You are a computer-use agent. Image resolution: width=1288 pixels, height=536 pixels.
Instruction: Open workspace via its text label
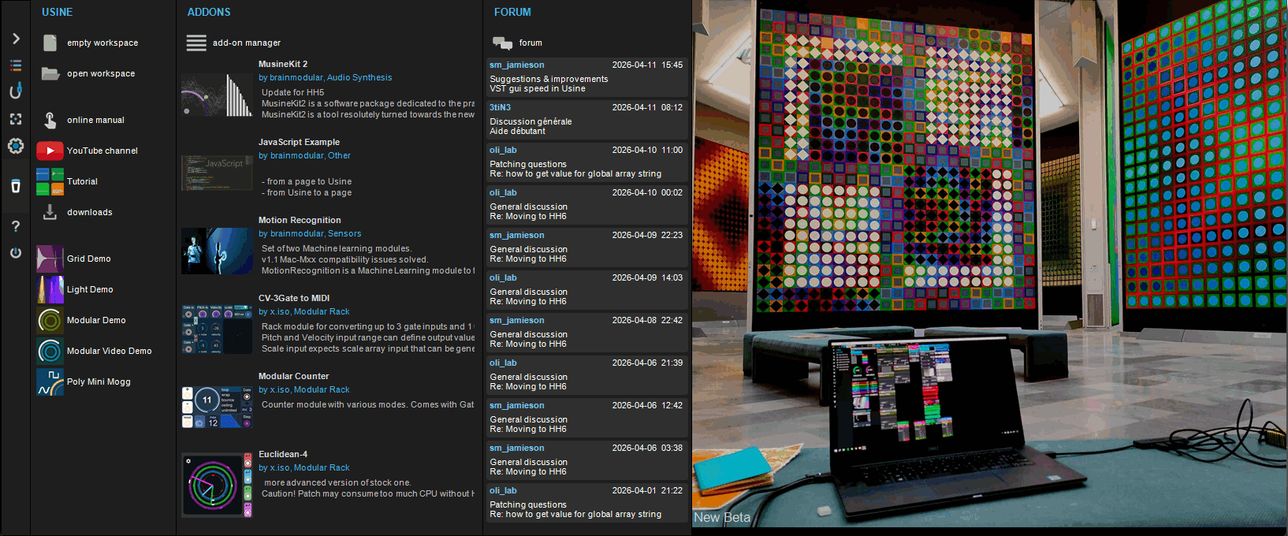(x=101, y=73)
